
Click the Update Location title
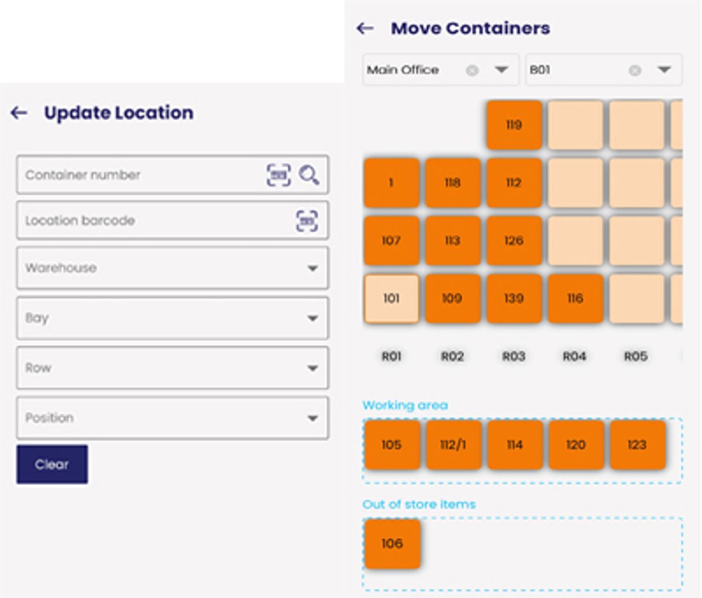coord(119,113)
